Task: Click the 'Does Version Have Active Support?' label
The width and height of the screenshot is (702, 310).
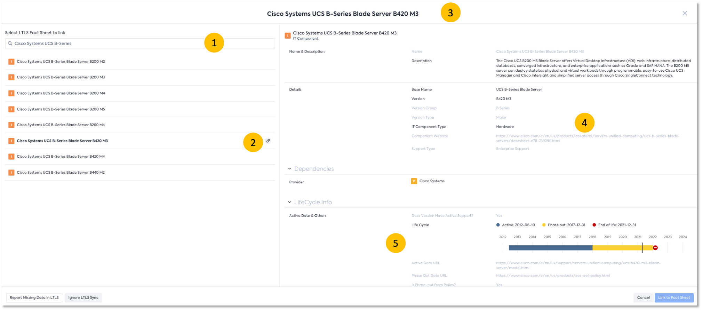Action: click(x=442, y=216)
